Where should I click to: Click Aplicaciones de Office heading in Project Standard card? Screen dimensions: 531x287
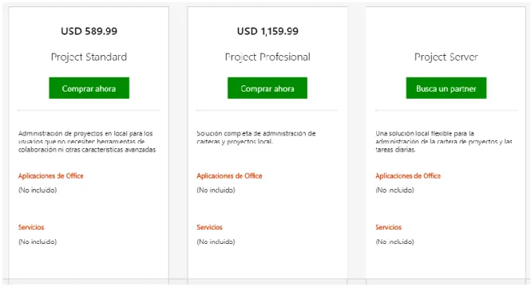click(51, 175)
